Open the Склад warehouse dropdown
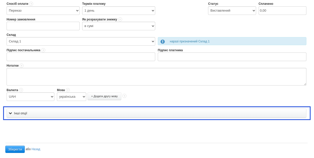Viewport: 314px width, 158px height. point(81,41)
